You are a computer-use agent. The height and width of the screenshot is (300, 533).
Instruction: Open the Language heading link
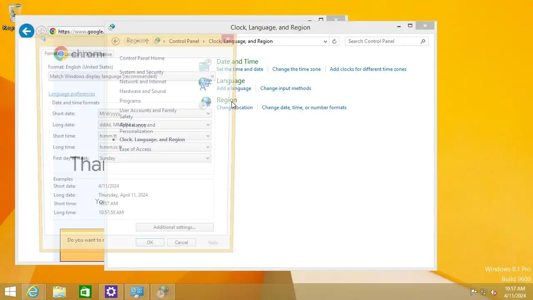(x=231, y=81)
